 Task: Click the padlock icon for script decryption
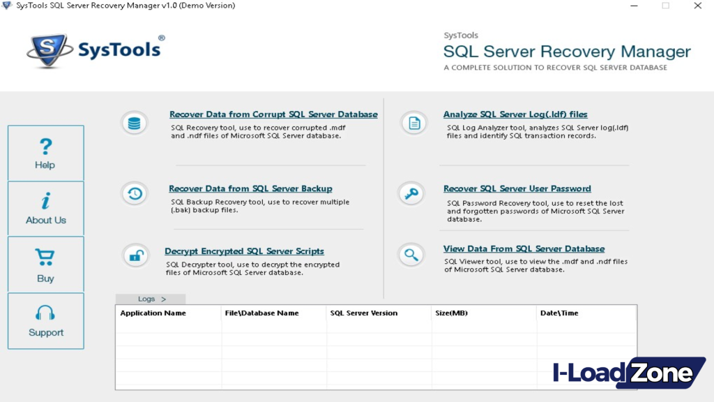134,255
